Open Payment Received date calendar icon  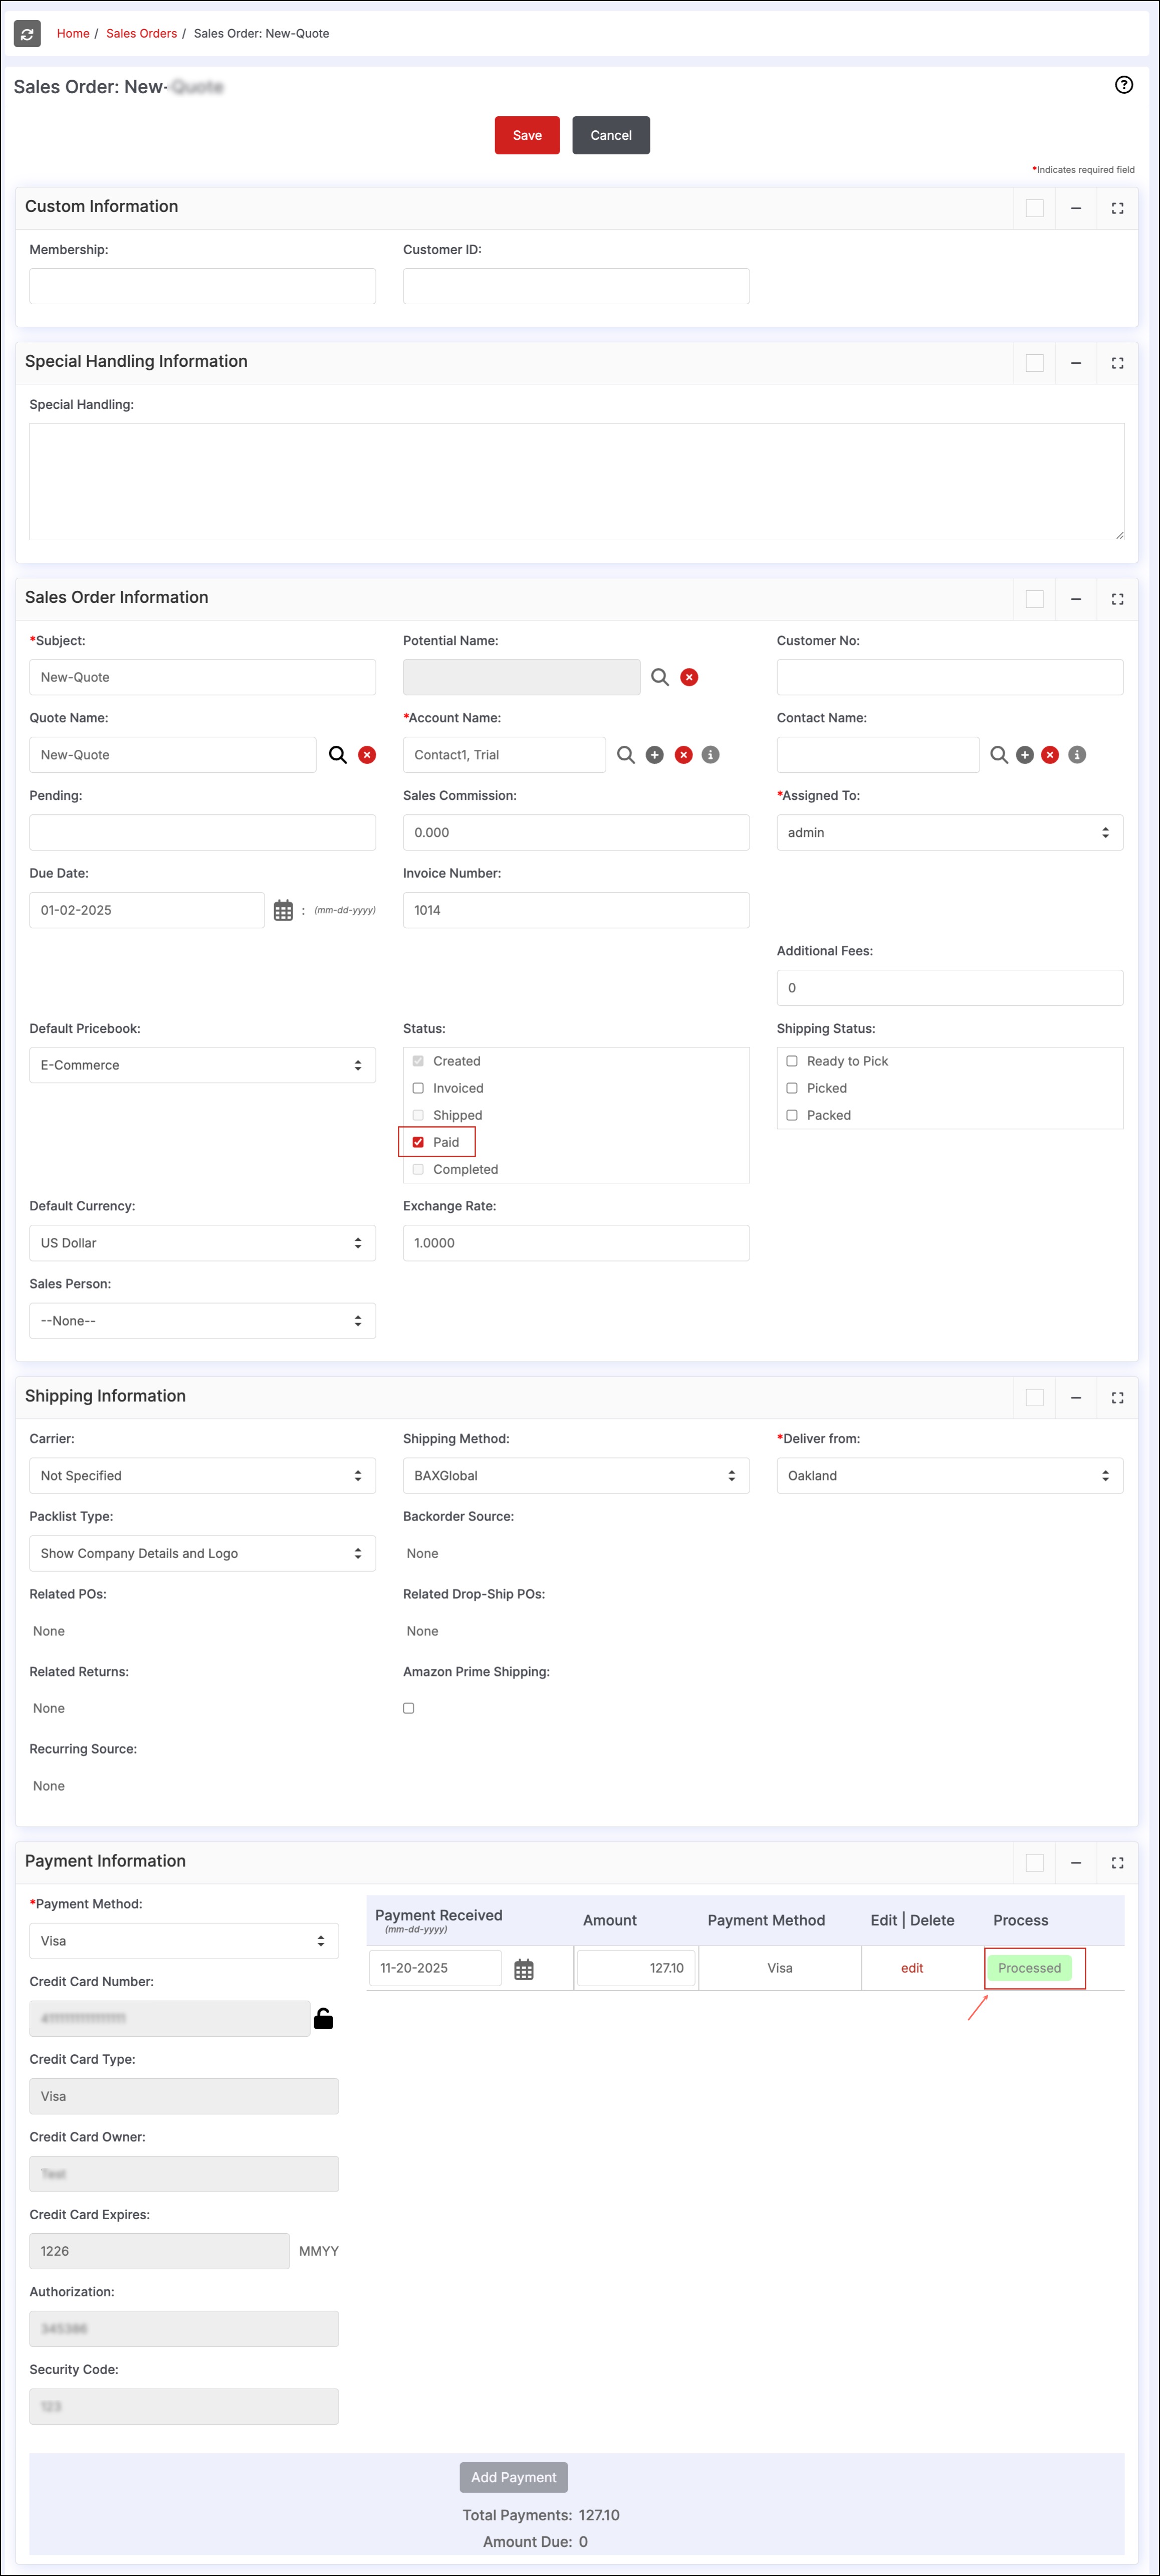pyautogui.click(x=523, y=1969)
